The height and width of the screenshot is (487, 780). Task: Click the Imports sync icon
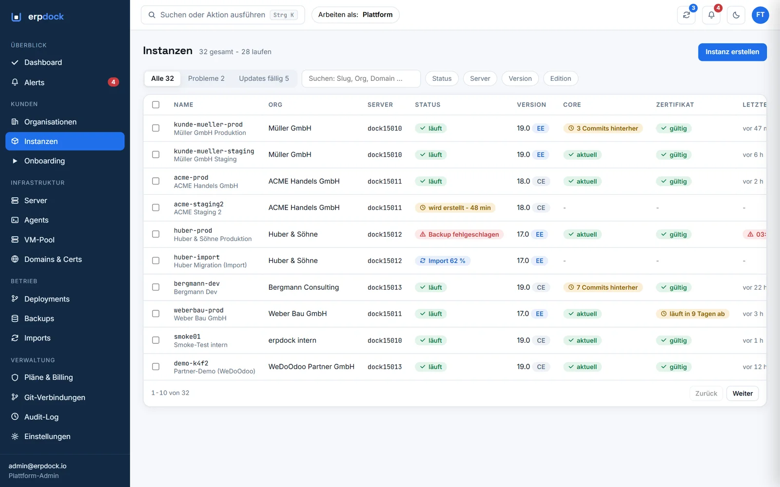pyautogui.click(x=15, y=338)
